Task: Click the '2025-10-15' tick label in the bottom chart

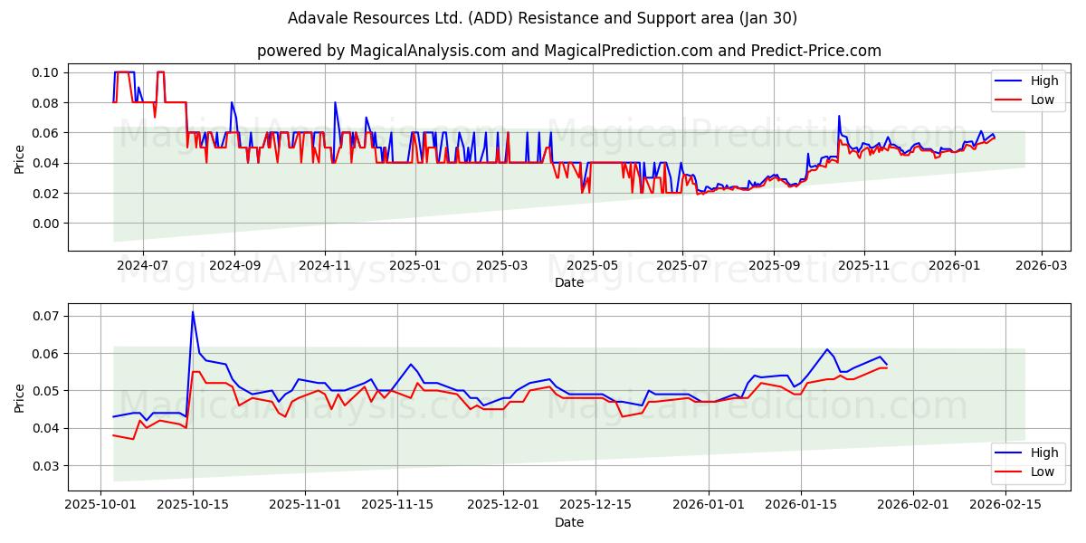Action: pyautogui.click(x=192, y=504)
